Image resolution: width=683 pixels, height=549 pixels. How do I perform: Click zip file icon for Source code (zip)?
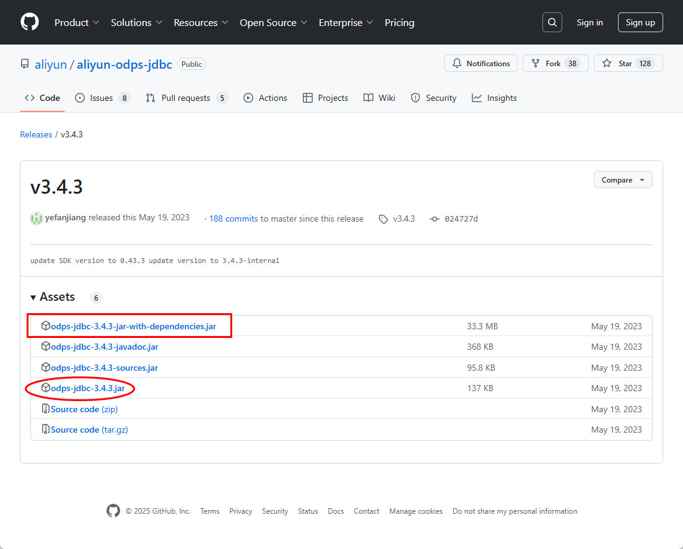coord(45,409)
